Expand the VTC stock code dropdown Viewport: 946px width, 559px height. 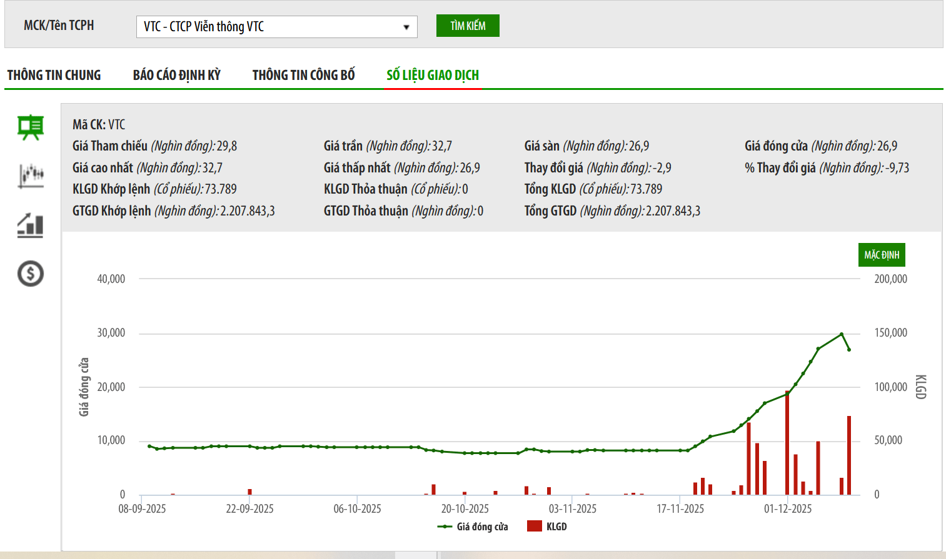click(x=406, y=27)
